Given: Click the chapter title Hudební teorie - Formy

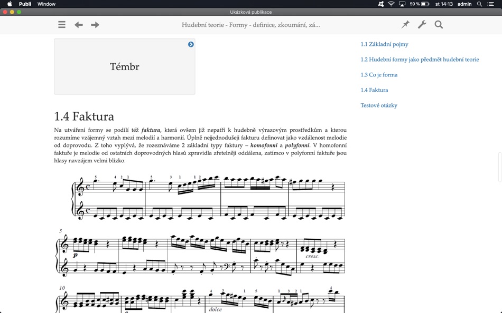Looking at the screenshot, I should (x=250, y=25).
